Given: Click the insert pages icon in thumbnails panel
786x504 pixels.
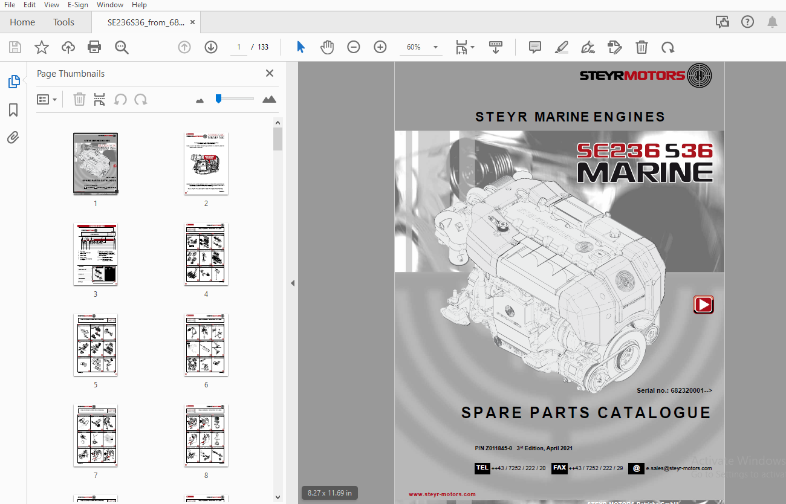Looking at the screenshot, I should click(100, 99).
